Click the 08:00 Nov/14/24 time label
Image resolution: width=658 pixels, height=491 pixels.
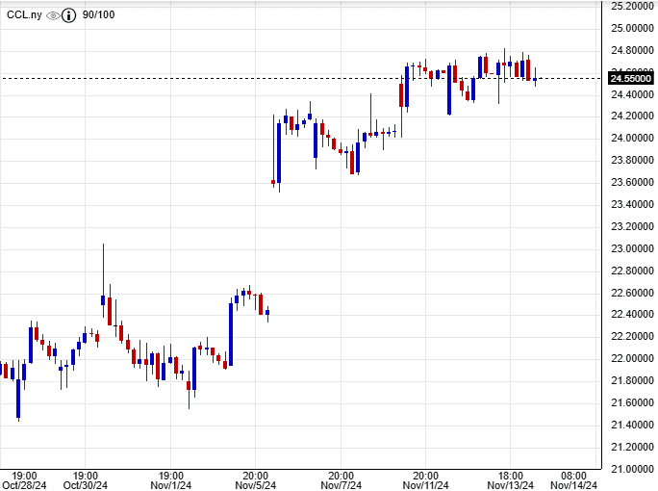click(574, 485)
